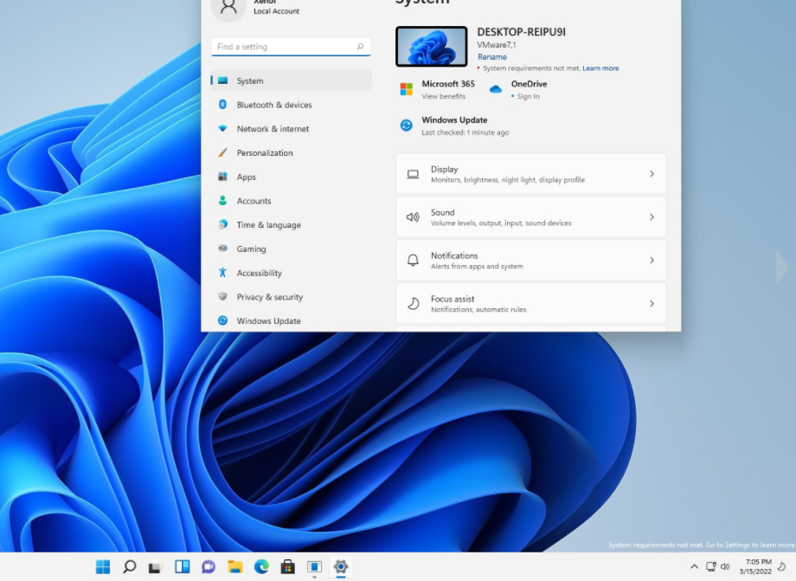The width and height of the screenshot is (796, 581).
Task: Select Accounts in the sidebar
Action: click(291, 201)
